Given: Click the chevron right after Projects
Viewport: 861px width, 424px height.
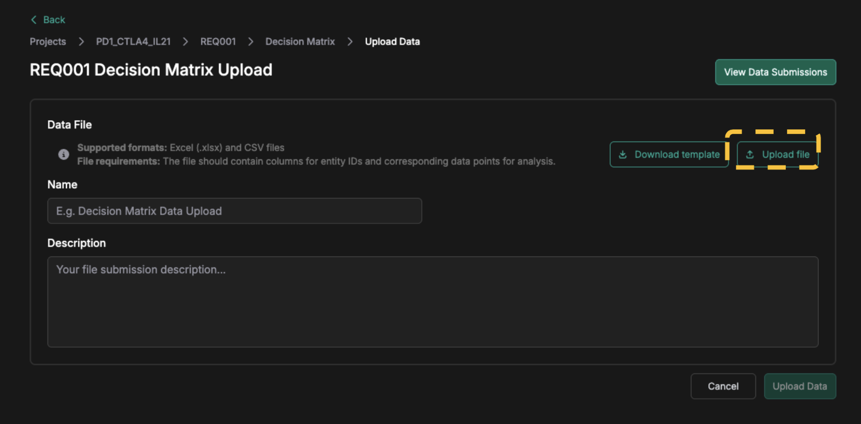Looking at the screenshot, I should [x=81, y=42].
